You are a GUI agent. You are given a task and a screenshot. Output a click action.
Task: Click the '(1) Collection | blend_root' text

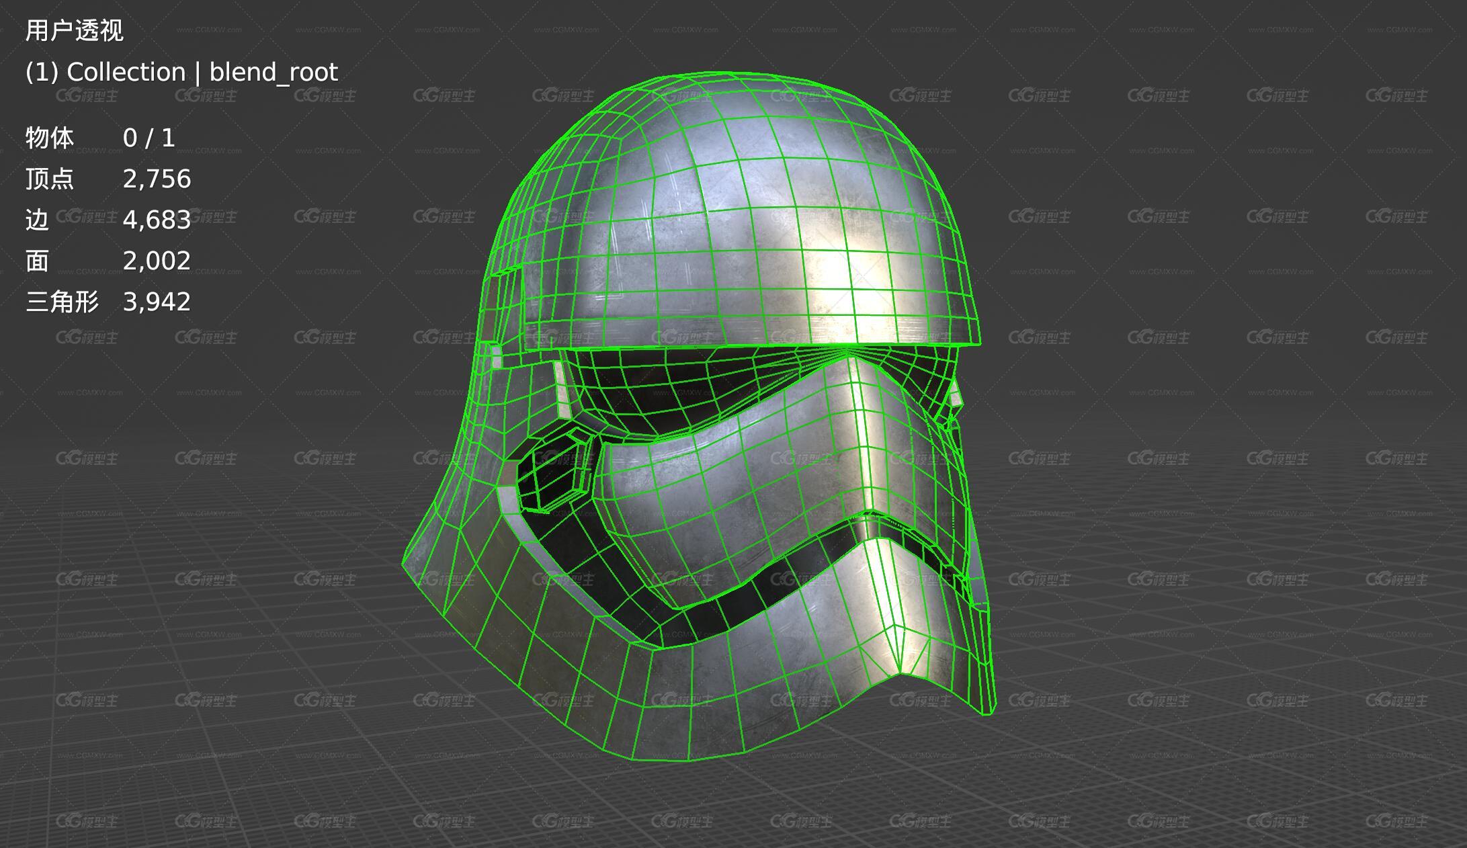coord(181,73)
